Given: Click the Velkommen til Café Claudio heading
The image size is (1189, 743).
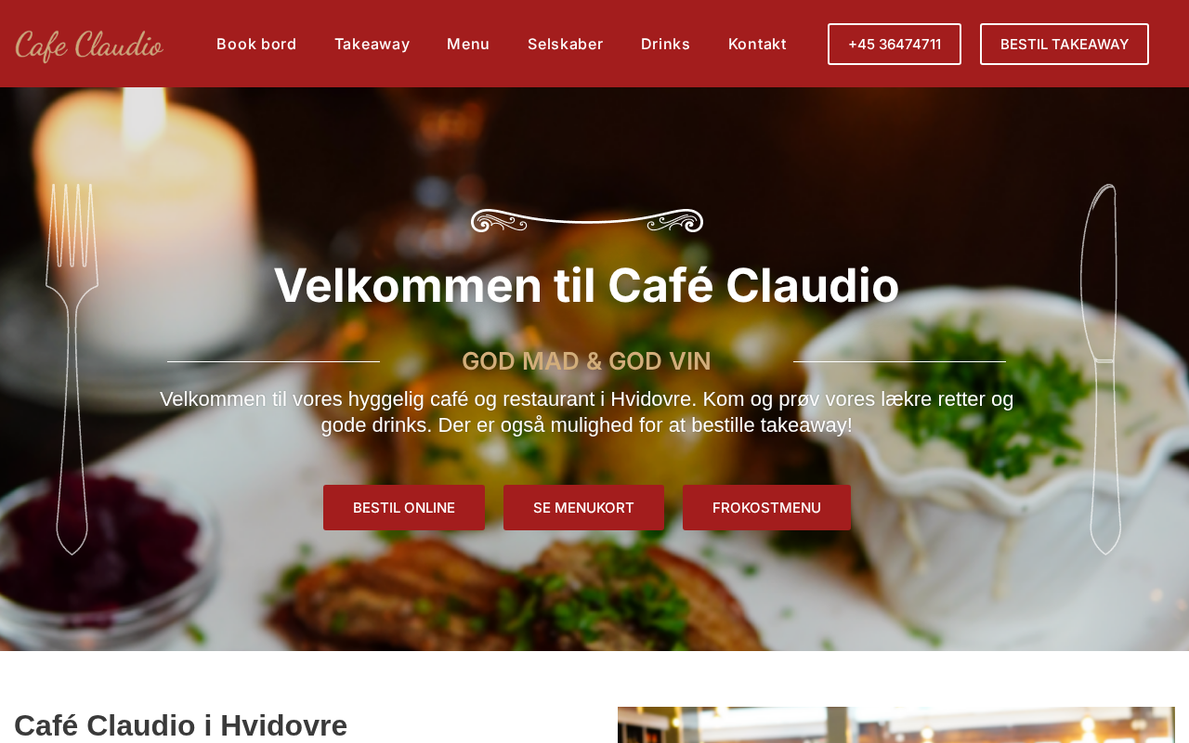Looking at the screenshot, I should (x=587, y=285).
